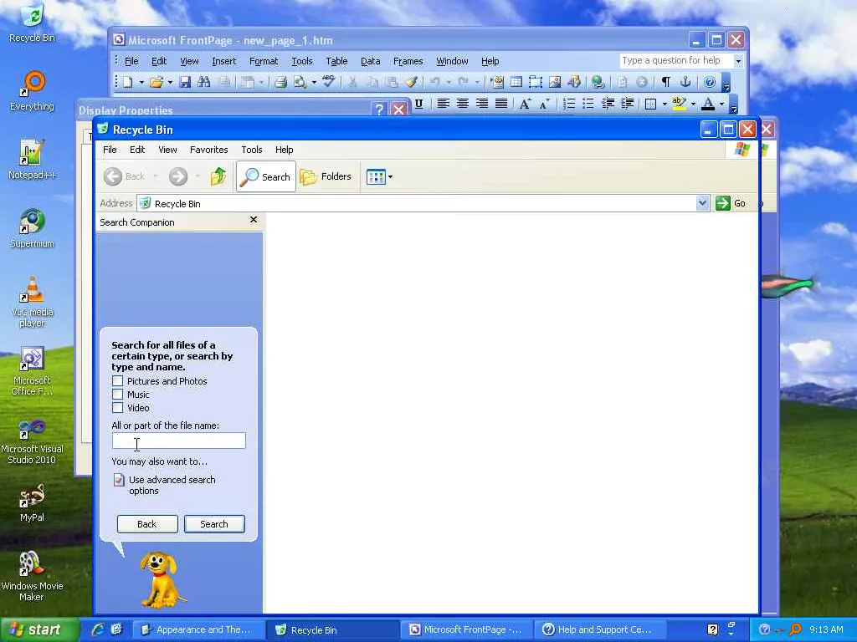Click Search button in Search Companion
This screenshot has width=857, height=642.
pos(214,523)
